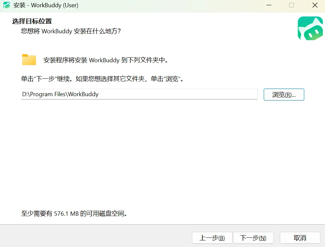
Task: Click text 您想将 WorkBuddy 安装在什么地方?
Action: pyautogui.click(x=71, y=31)
